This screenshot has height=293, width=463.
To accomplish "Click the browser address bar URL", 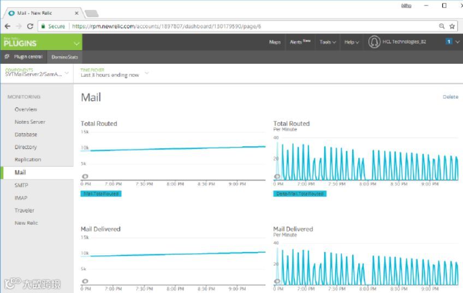I will tap(166, 26).
